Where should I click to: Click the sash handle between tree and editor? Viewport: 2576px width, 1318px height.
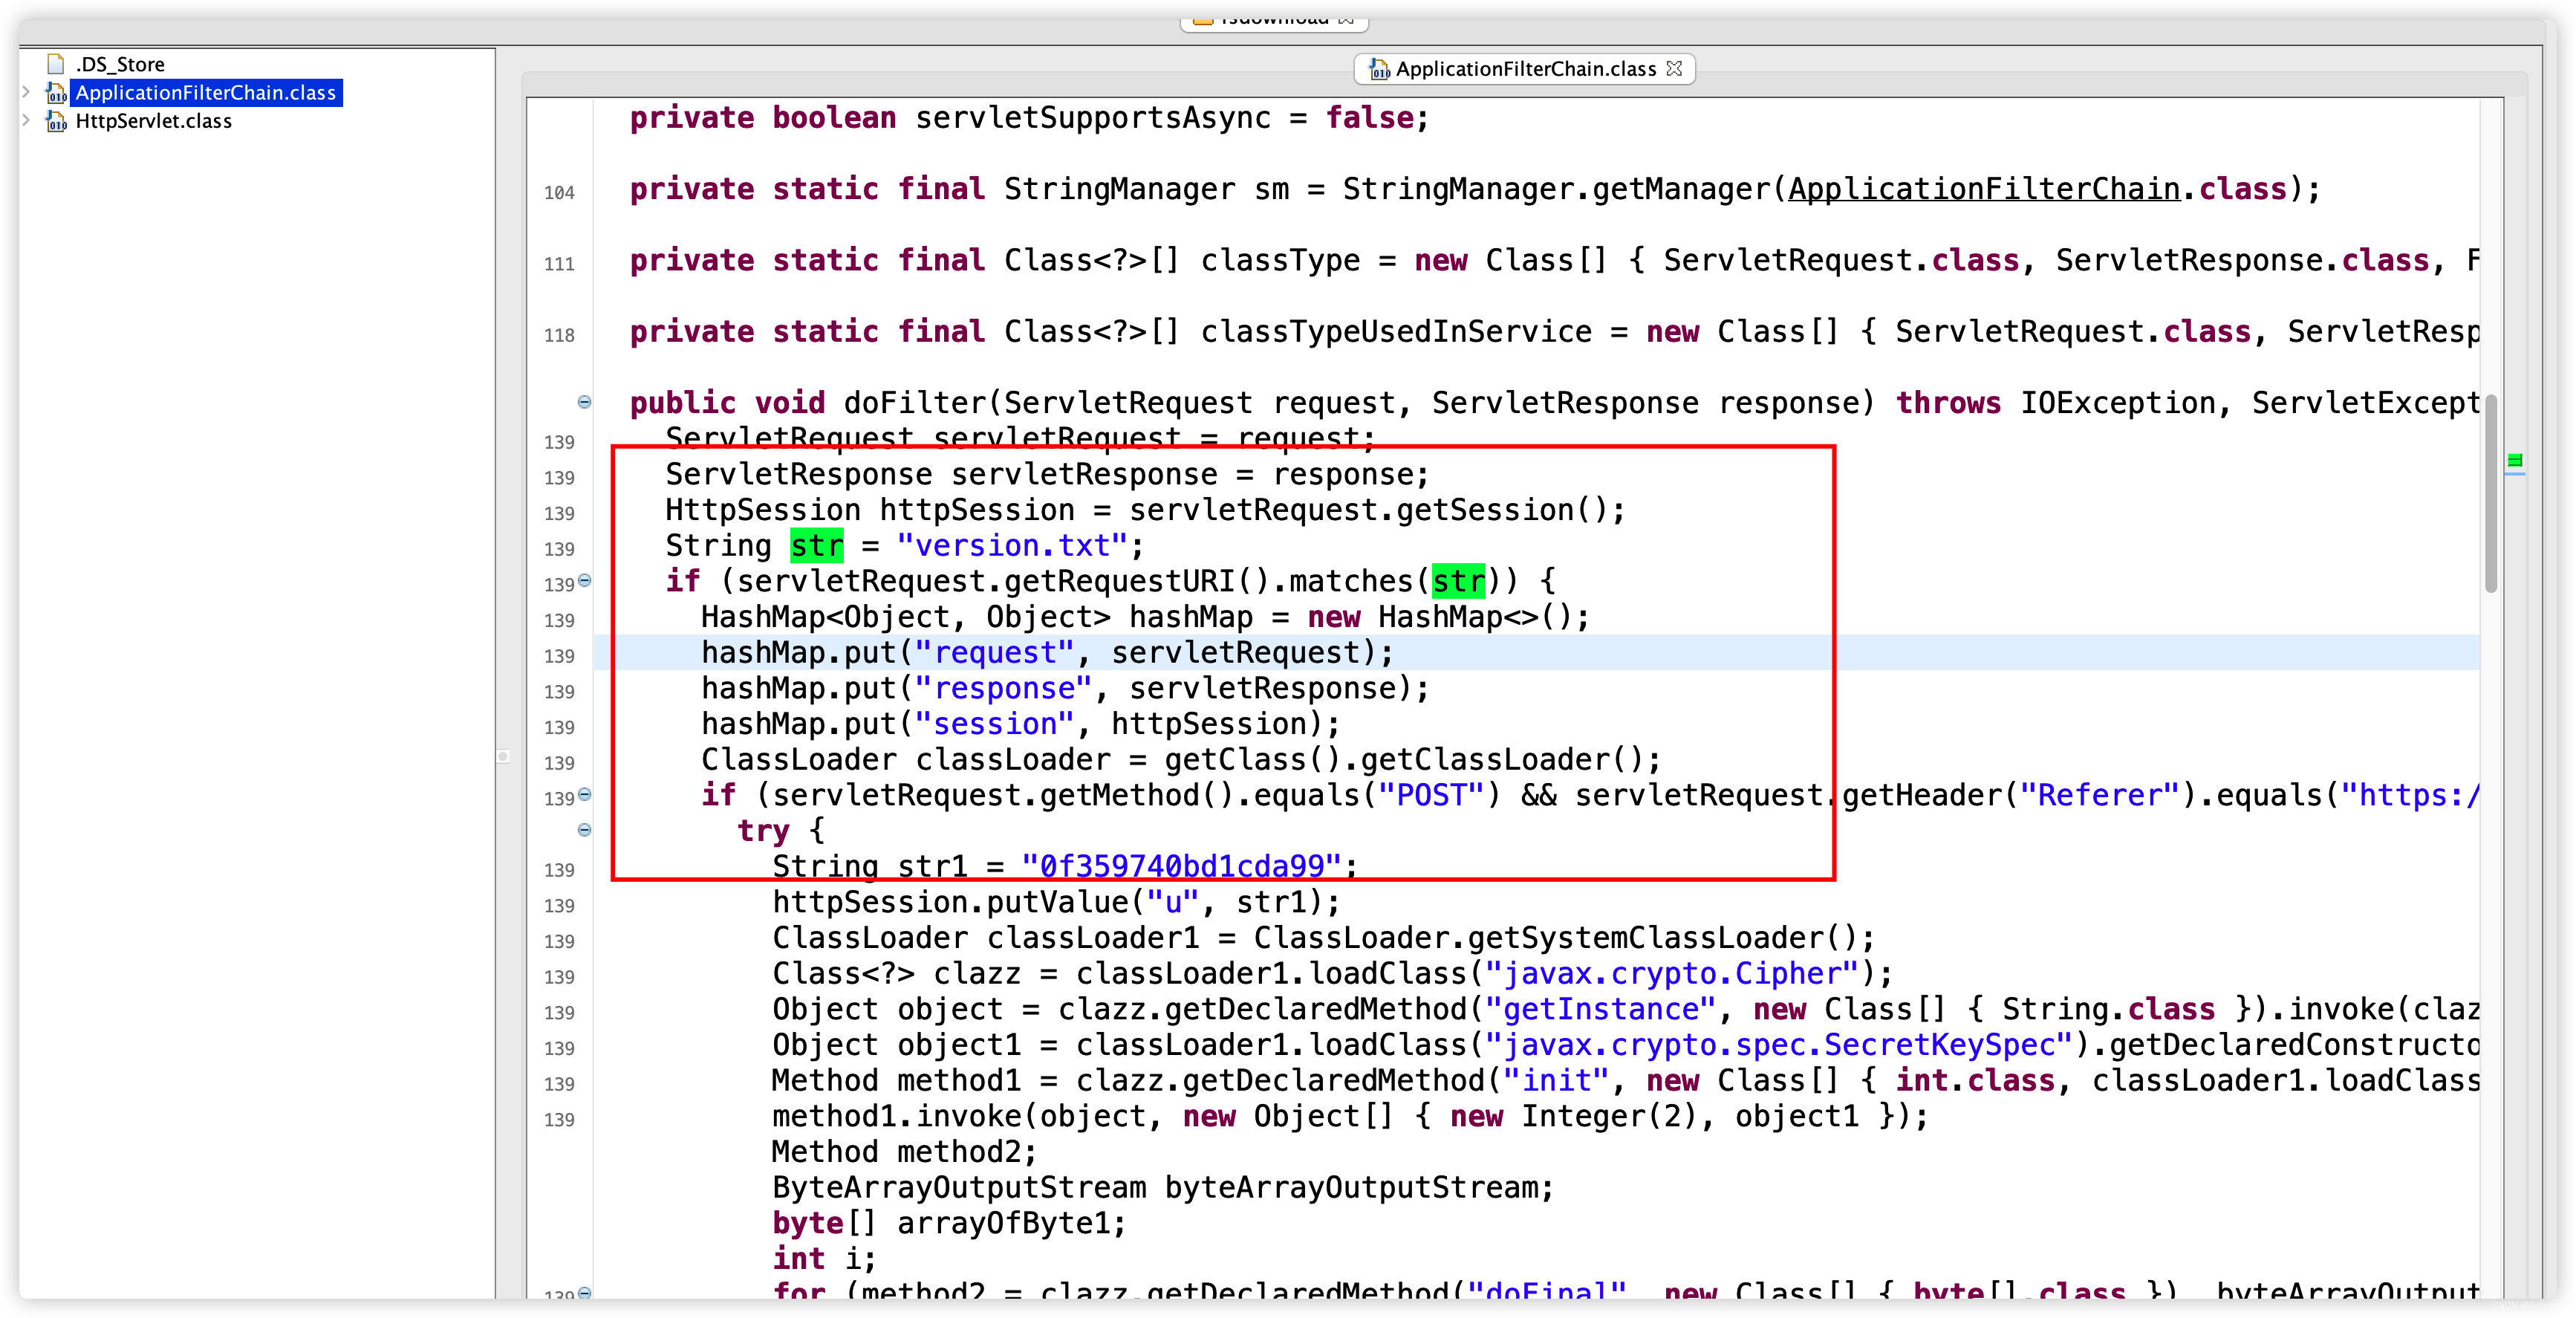point(503,756)
